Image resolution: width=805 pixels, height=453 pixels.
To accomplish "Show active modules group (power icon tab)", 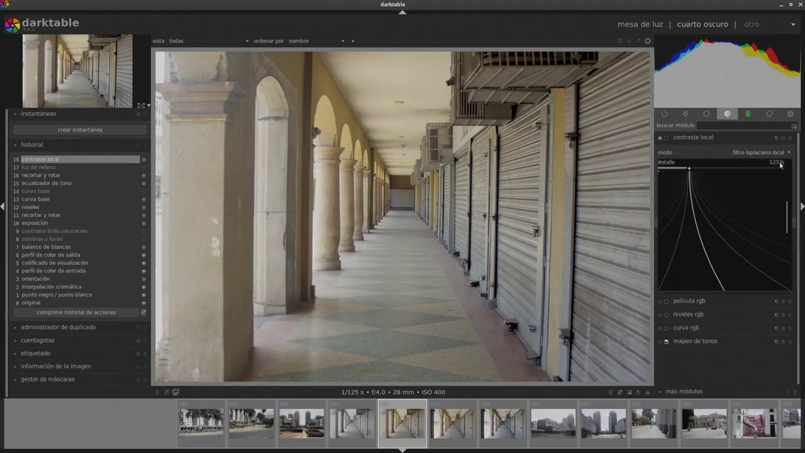I will click(664, 114).
